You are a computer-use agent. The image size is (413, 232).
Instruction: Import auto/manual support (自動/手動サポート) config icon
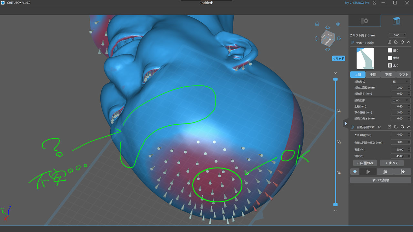tap(389, 127)
